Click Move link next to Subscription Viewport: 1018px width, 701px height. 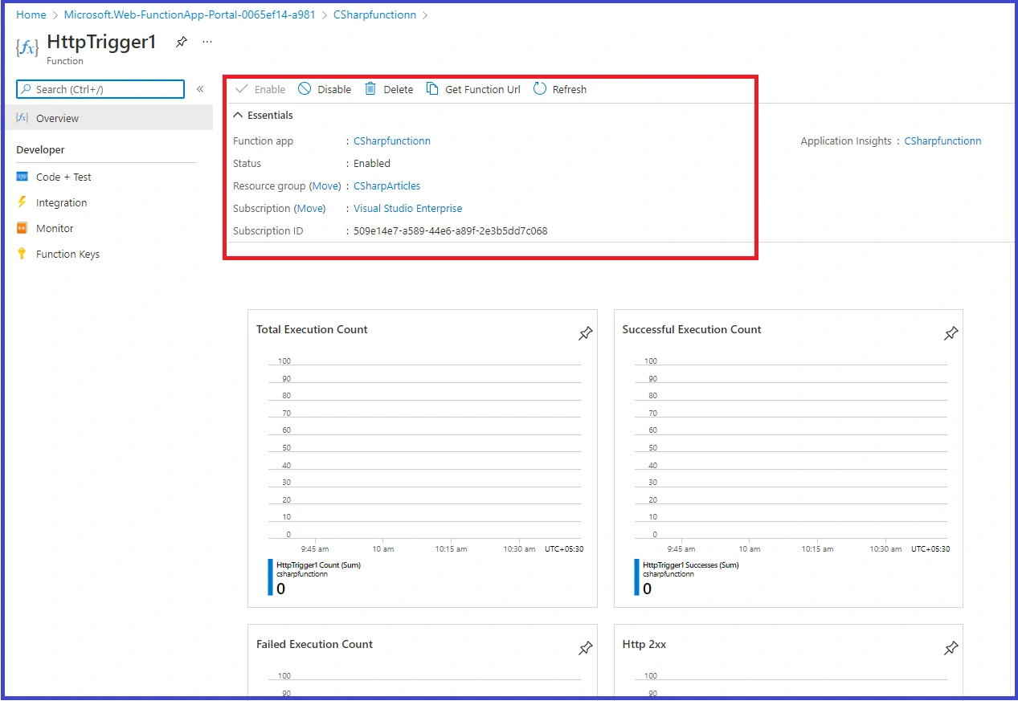pos(309,208)
